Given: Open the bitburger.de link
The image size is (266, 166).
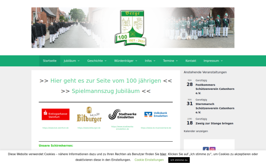Looking at the screenshot, I should pyautogui.click(x=89, y=128).
